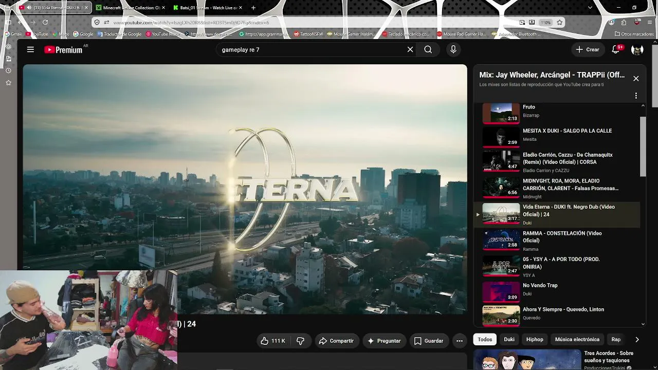
Task: Open the Preguntar AI button
Action: [x=383, y=341]
